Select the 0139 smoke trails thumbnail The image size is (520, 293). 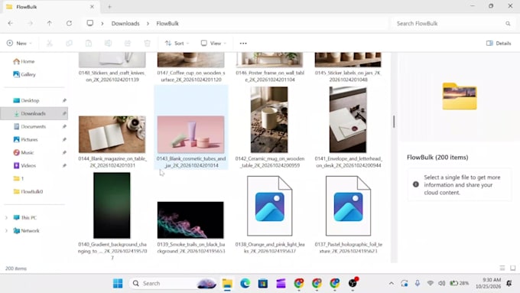[x=190, y=220]
